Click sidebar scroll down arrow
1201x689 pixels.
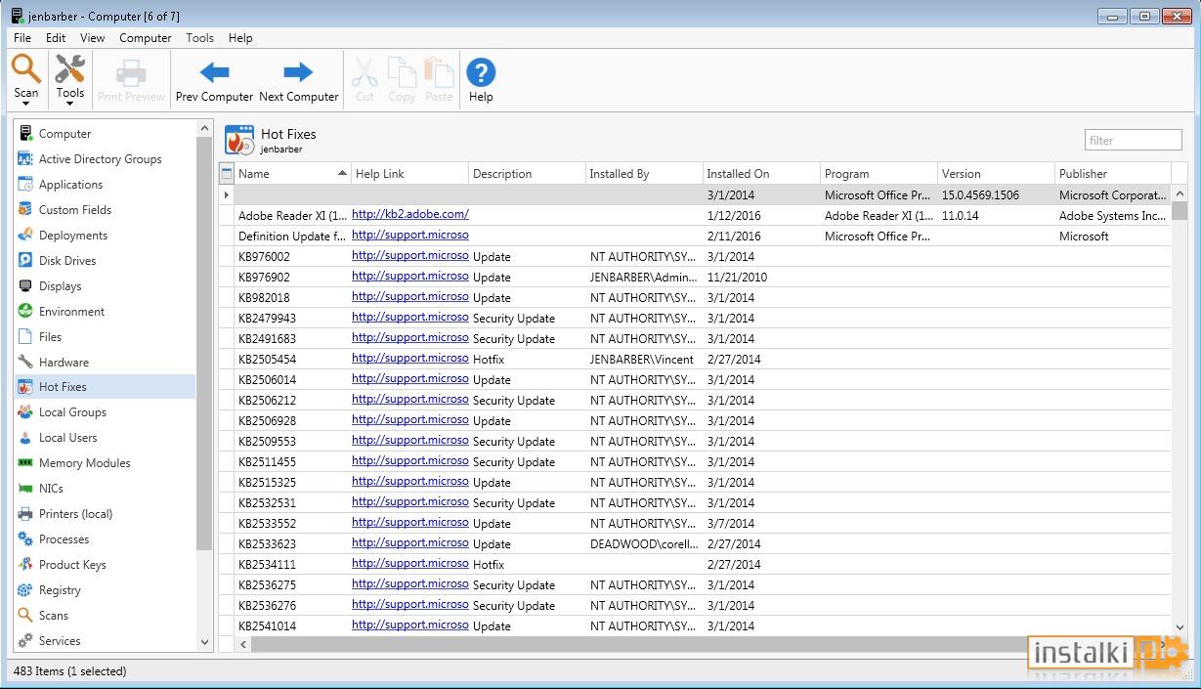204,642
